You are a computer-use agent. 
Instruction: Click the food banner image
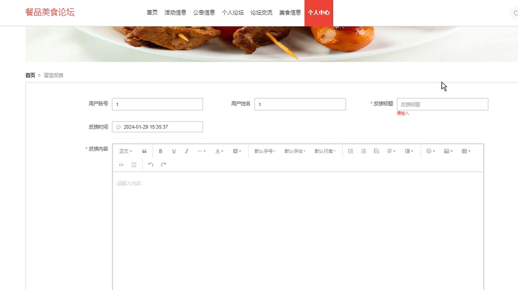coord(272,44)
